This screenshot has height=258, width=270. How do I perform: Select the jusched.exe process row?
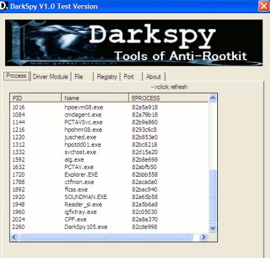[109, 137]
